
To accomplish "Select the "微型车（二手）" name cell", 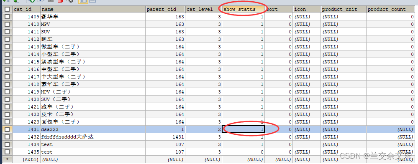I will click(x=93, y=47).
